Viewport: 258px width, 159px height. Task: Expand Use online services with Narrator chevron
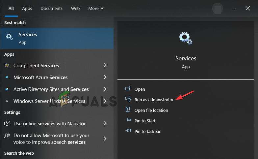pos(105,123)
